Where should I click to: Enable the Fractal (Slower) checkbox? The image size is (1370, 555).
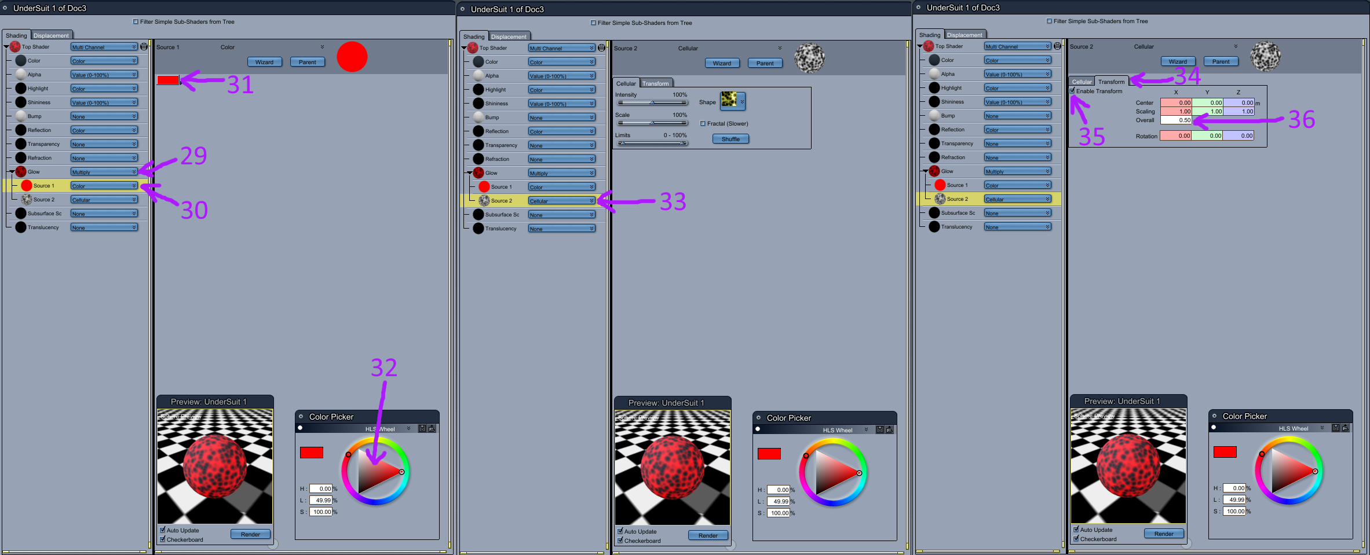[x=703, y=123]
